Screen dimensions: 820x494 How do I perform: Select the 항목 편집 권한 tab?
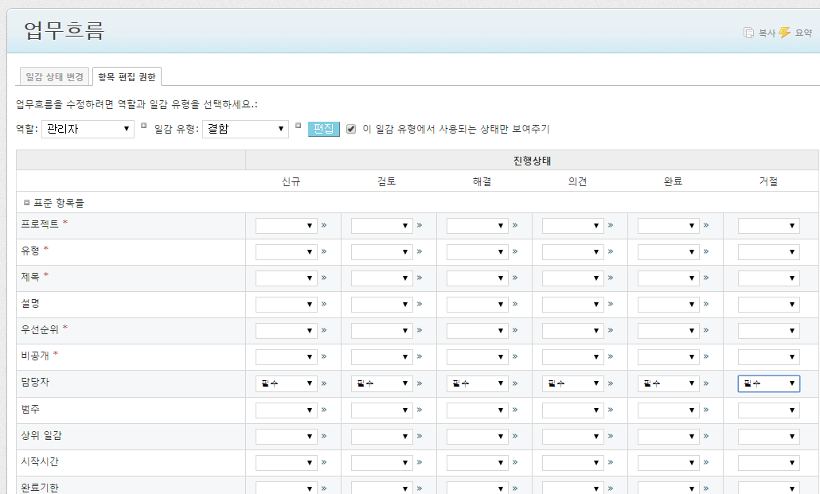(127, 76)
